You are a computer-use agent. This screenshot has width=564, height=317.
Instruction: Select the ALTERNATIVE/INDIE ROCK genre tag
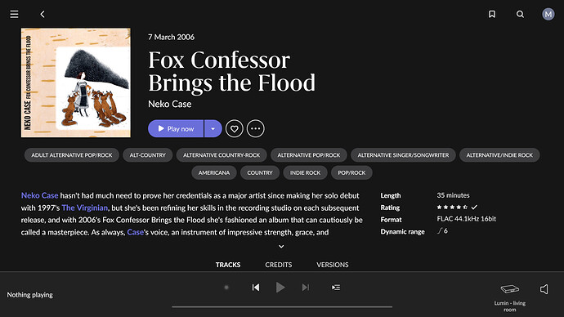(x=499, y=155)
